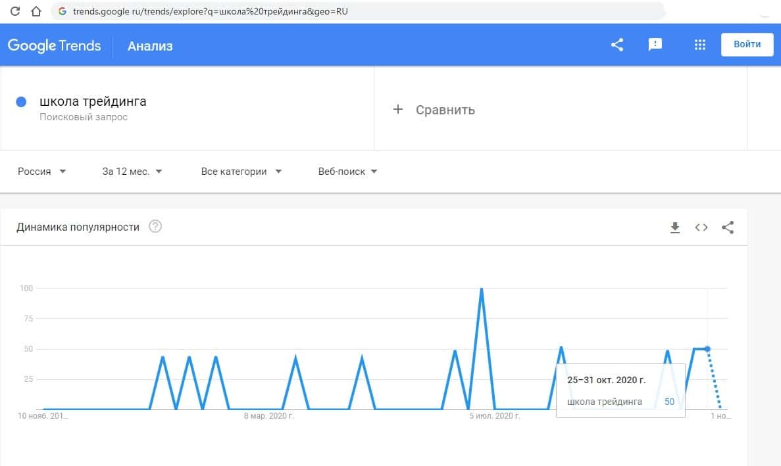Click Сравнить to add a comparison term
The image size is (781, 466).
tap(434, 110)
